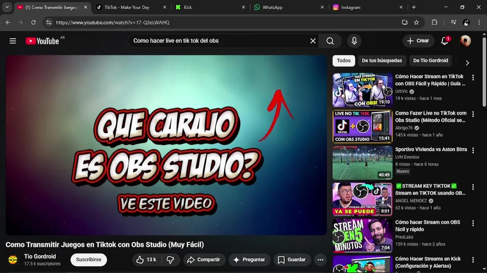This screenshot has height=273, width=487.
Task: Click the video title text
Action: tap(105, 245)
